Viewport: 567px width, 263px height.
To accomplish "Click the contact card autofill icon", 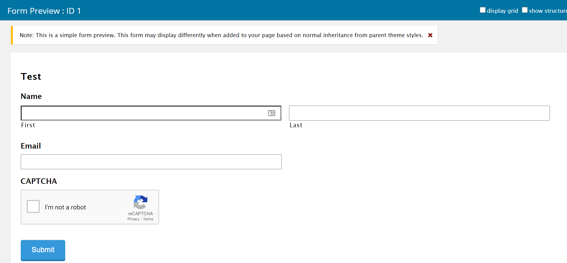I will pos(272,113).
